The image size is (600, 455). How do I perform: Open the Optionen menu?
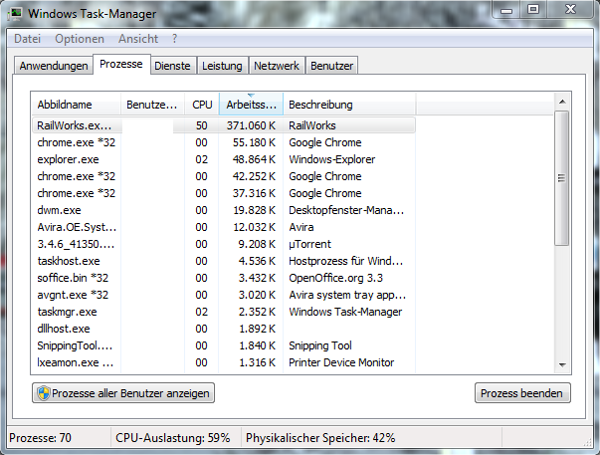(80, 39)
